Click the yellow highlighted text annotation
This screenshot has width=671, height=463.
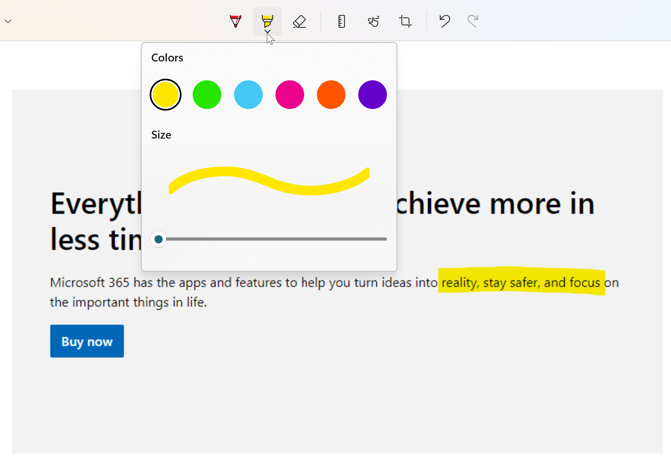click(x=522, y=282)
